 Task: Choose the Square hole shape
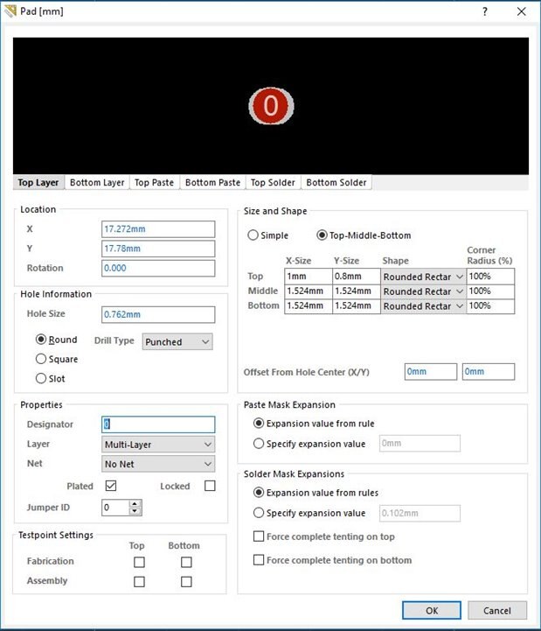tap(41, 359)
